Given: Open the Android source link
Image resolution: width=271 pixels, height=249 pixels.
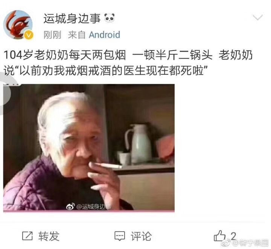Looking at the screenshot, I should (104, 35).
